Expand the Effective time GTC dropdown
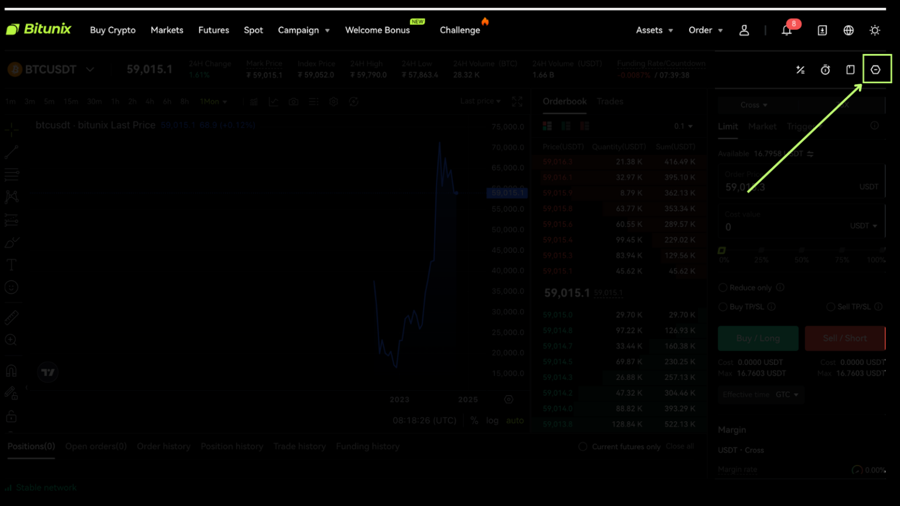 787,395
